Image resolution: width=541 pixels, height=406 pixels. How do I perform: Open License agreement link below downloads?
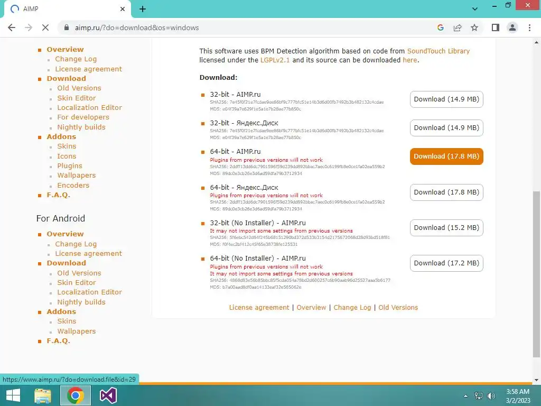click(259, 308)
